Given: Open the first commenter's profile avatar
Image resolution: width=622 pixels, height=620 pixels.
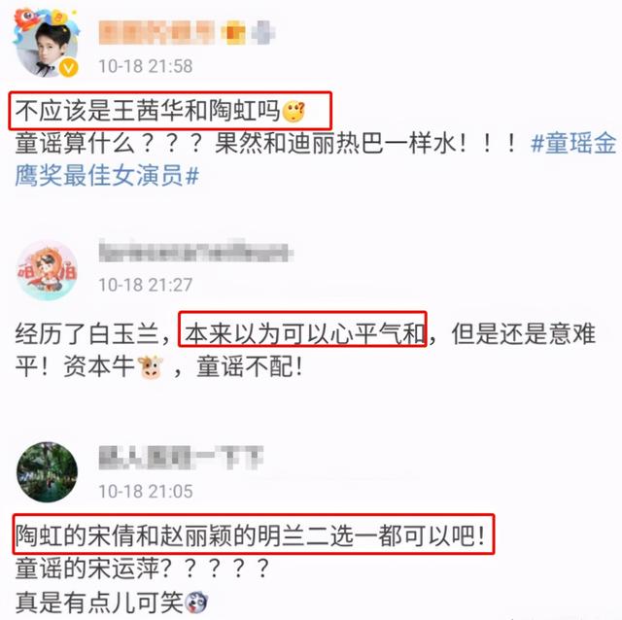Looking at the screenshot, I should (47, 47).
